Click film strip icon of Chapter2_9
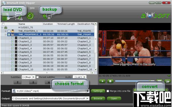The height and width of the screenshot is (107, 172). point(16,66)
